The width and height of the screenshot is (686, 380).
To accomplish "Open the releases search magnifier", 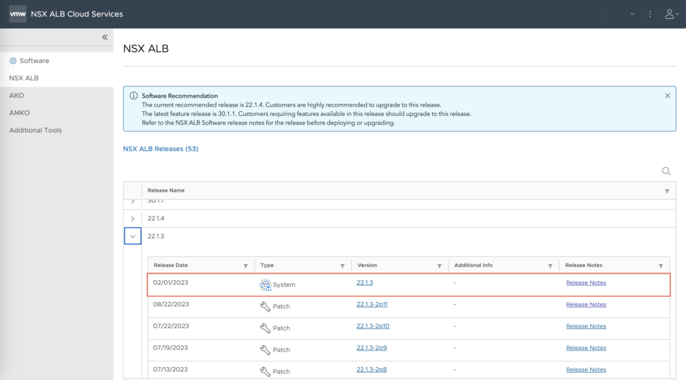I will (666, 171).
